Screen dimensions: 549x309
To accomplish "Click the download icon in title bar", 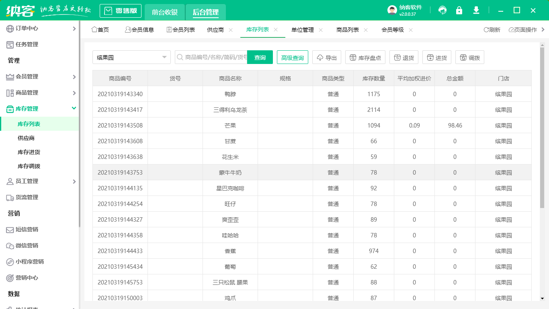I will coord(476,10).
